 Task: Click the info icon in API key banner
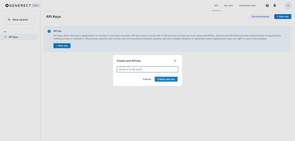coord(49,31)
